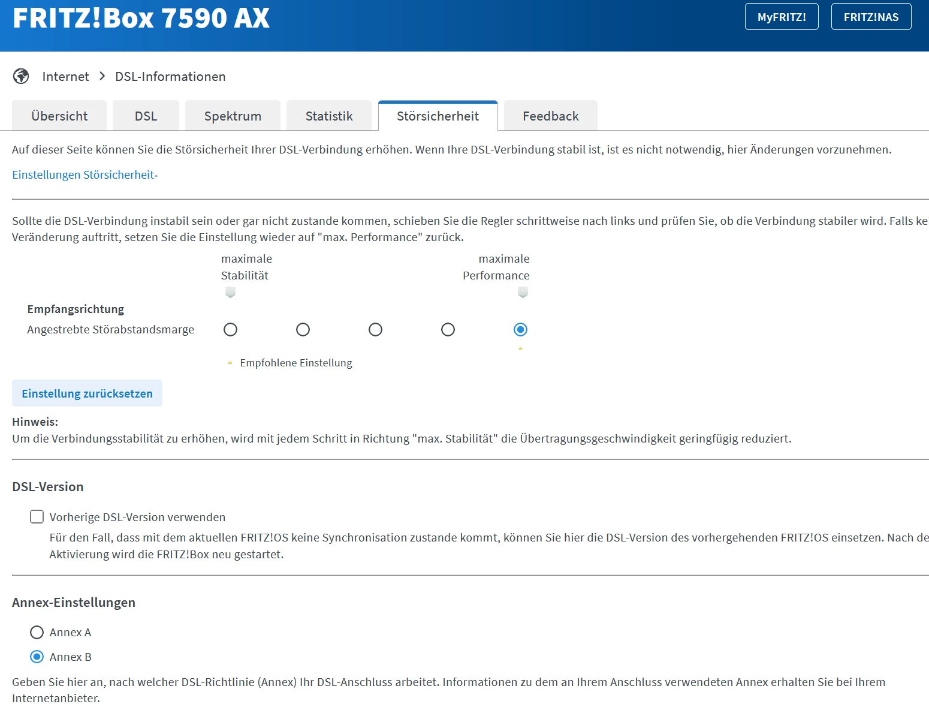Choose the Annex B option
Image resolution: width=929 pixels, height=704 pixels.
pos(37,657)
